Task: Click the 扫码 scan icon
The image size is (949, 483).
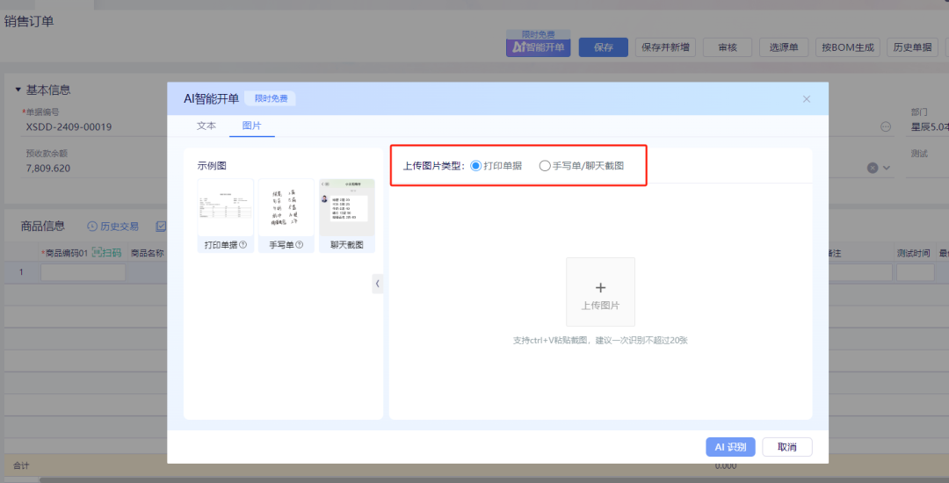Action: (x=98, y=253)
